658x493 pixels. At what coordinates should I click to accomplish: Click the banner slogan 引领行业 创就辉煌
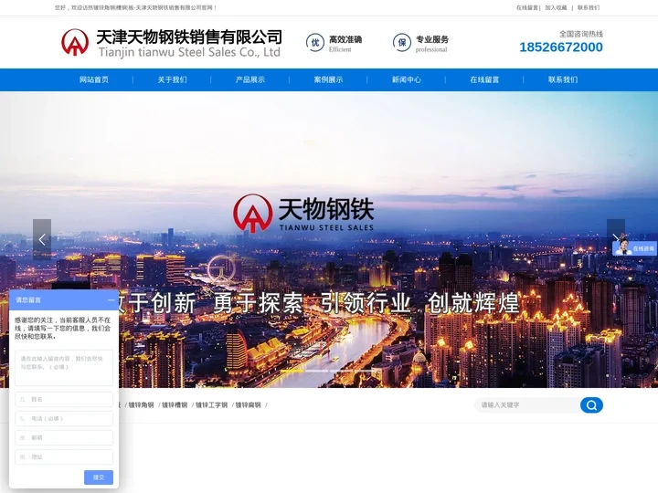420,303
